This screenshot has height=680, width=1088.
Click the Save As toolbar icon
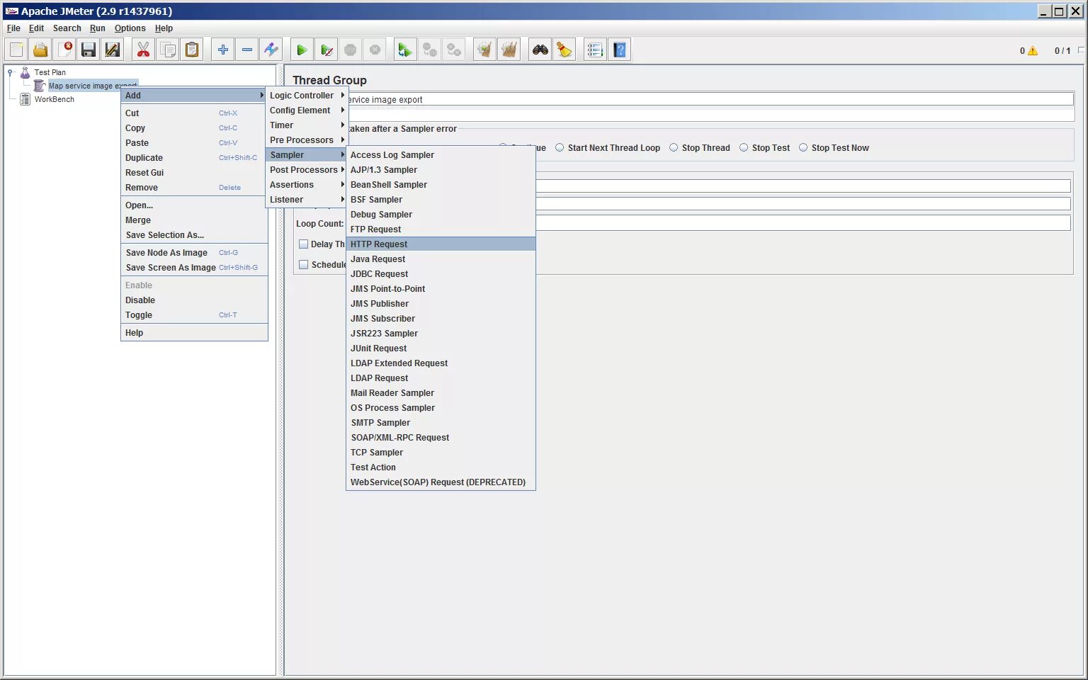coord(113,50)
